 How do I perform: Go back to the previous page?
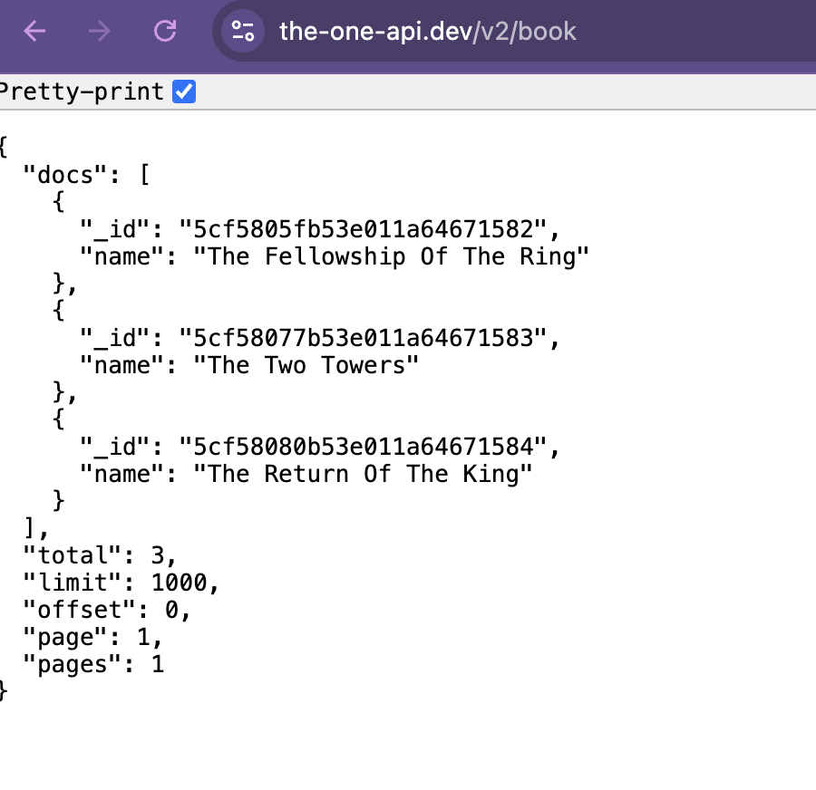point(34,32)
